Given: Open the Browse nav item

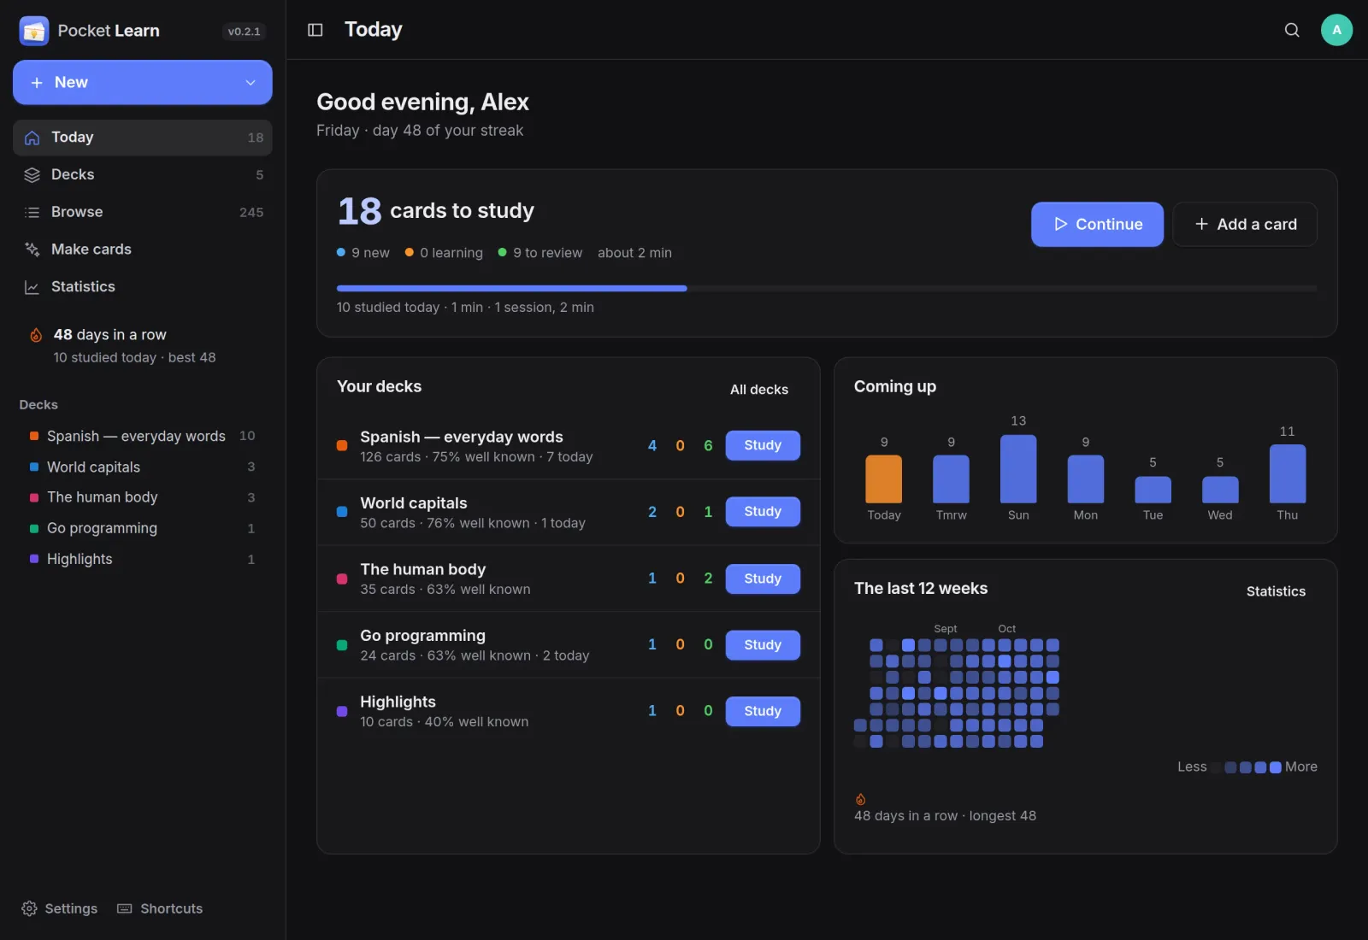Looking at the screenshot, I should click(x=143, y=212).
